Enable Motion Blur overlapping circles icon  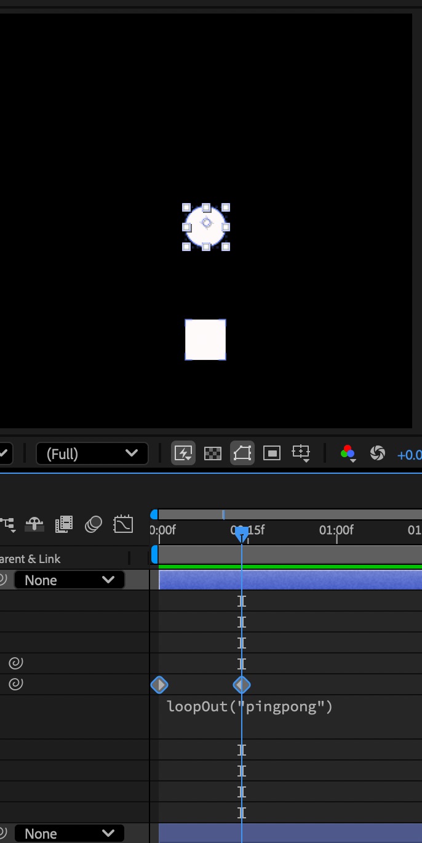[94, 524]
